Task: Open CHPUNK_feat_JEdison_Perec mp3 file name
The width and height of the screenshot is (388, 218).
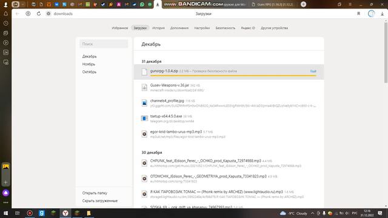Action: (206, 160)
